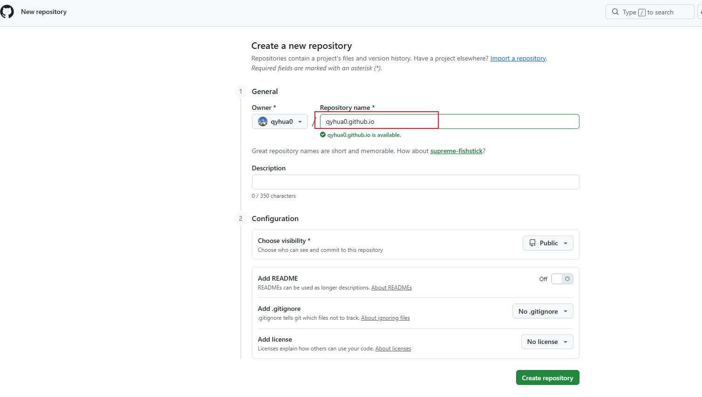Open the Public visibility dropdown
Screen dimensions: 702x397
point(548,243)
